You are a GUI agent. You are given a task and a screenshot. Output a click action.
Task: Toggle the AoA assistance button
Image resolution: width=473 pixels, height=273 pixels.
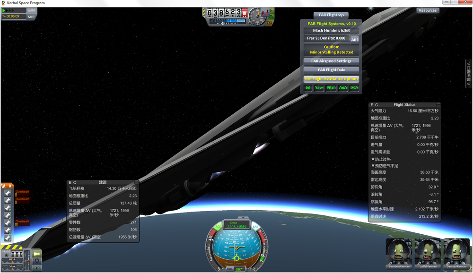tap(343, 88)
